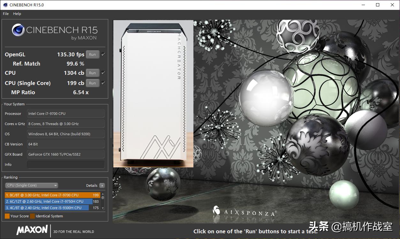Click the MAXON logo at bottom left

(x=32, y=230)
